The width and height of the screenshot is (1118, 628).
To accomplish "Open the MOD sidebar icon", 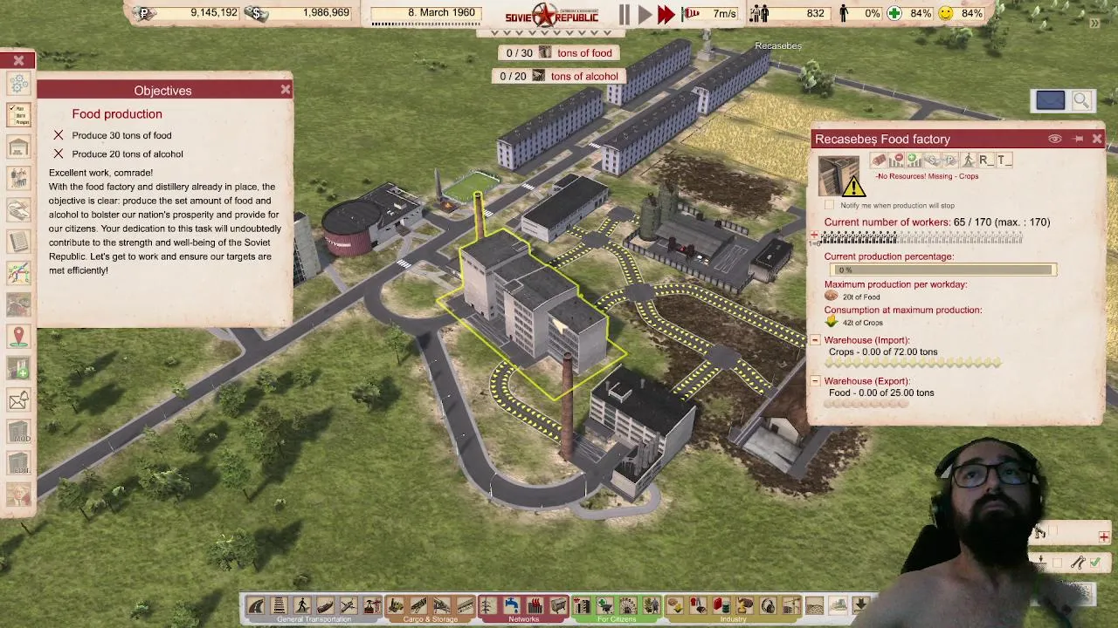I will coord(18,432).
